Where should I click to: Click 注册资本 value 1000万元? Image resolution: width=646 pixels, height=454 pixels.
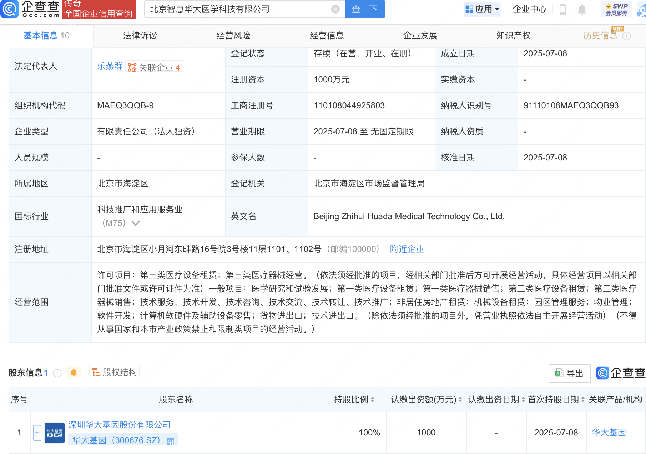pyautogui.click(x=331, y=79)
